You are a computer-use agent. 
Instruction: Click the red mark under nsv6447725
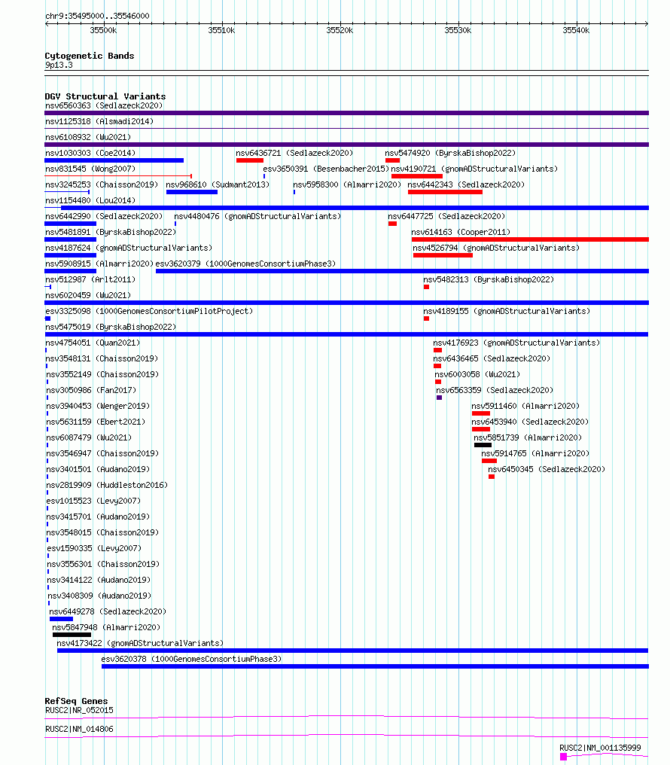[392, 224]
